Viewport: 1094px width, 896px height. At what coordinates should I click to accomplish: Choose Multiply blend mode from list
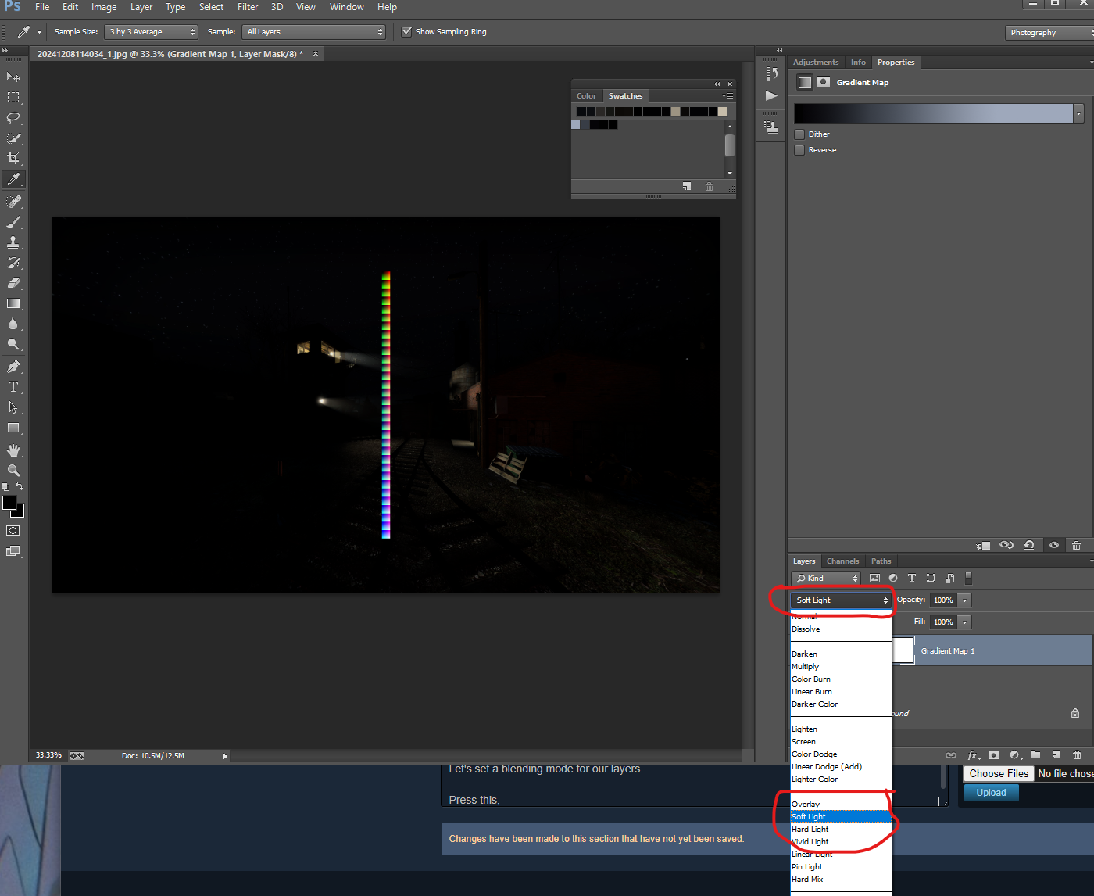click(841, 667)
